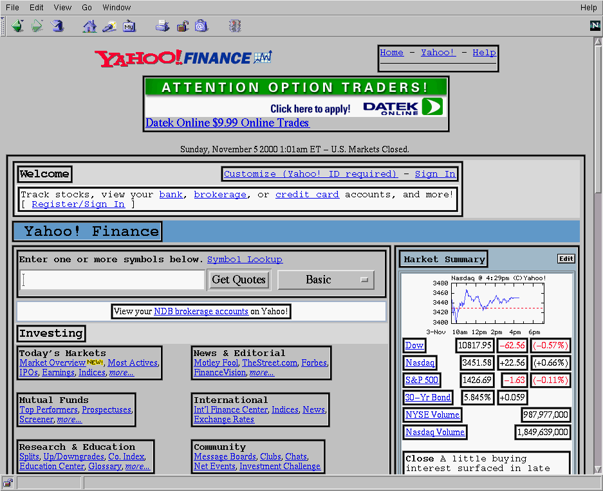Viewport: 603px width, 491px height.
Task: Click the vertical scrollbar thumb
Action: [598, 119]
